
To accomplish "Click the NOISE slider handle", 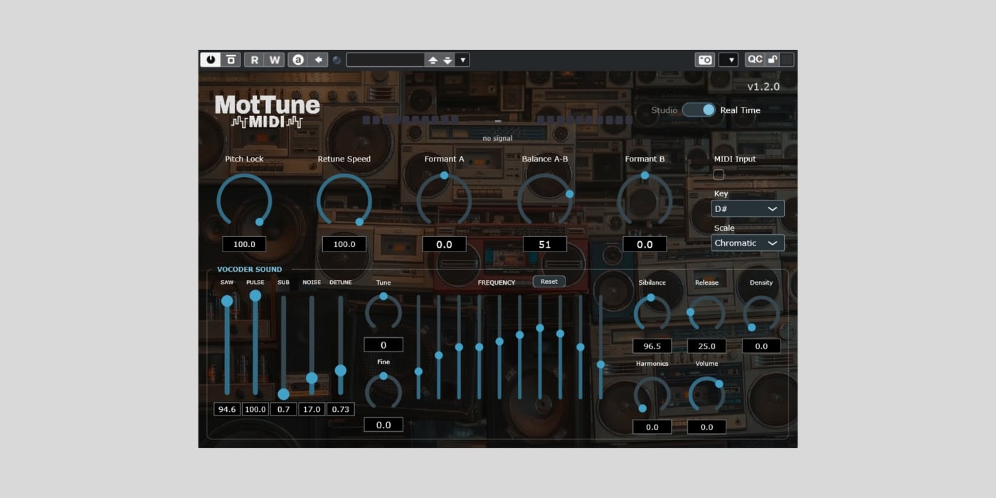I will pos(312,378).
